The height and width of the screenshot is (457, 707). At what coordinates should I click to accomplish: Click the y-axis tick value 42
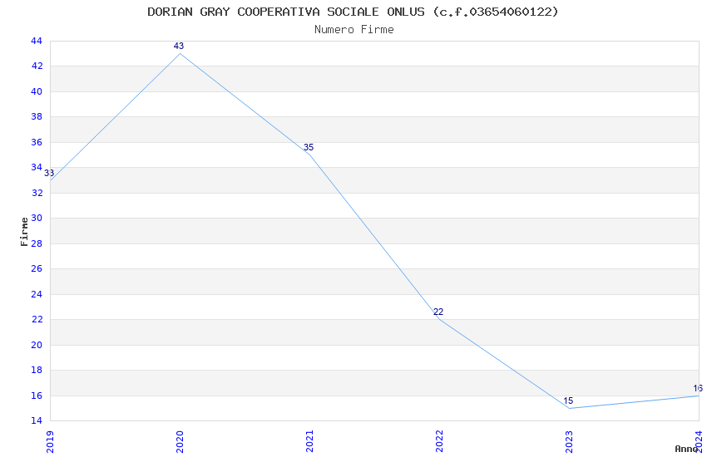pyautogui.click(x=37, y=66)
